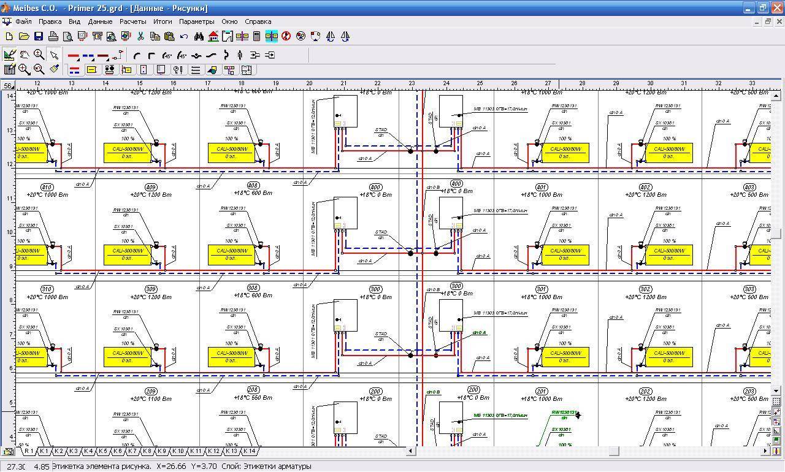This screenshot has height=472, width=785.
Task: Open the yellow radiator palette tab
Action: 91,70
